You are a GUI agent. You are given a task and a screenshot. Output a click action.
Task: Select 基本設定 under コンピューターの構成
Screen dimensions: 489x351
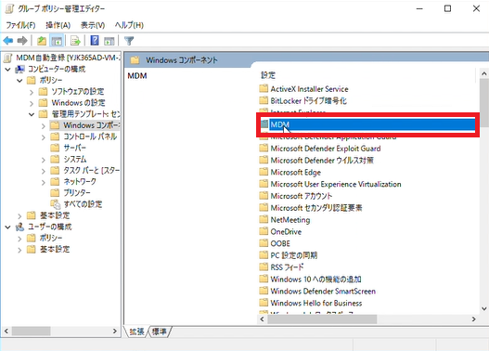tap(55, 215)
